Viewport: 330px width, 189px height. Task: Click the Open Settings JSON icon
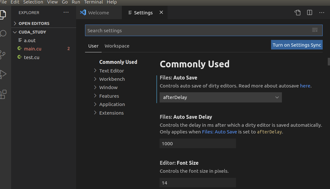point(297,12)
